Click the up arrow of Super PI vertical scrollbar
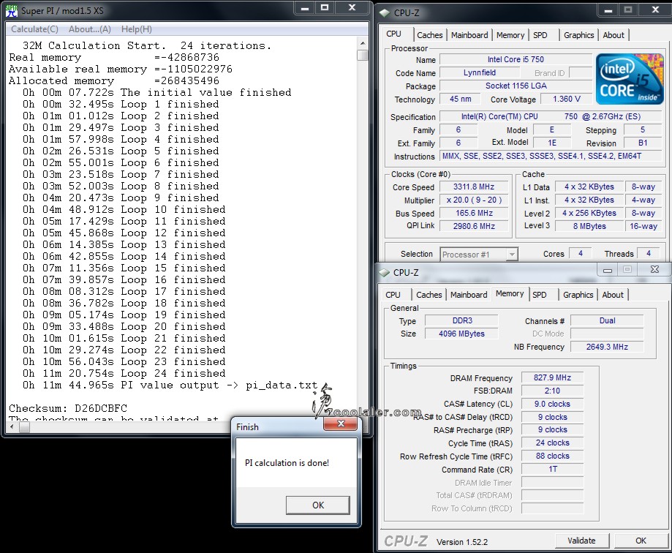This screenshot has width=672, height=553. 363,43
